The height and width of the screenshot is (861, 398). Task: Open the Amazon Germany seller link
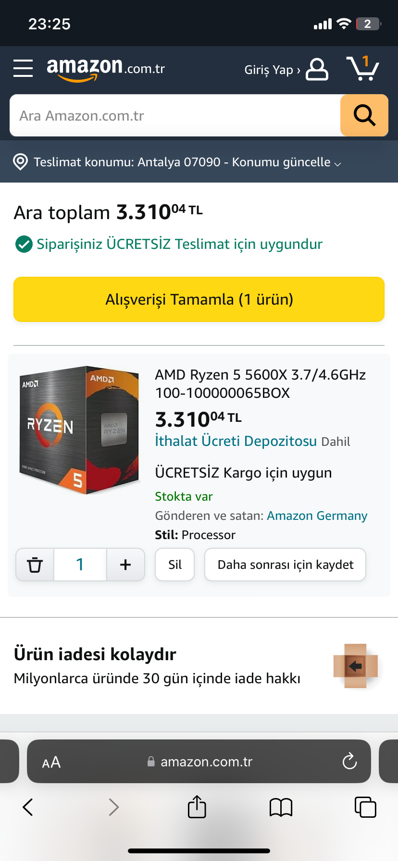tap(317, 516)
